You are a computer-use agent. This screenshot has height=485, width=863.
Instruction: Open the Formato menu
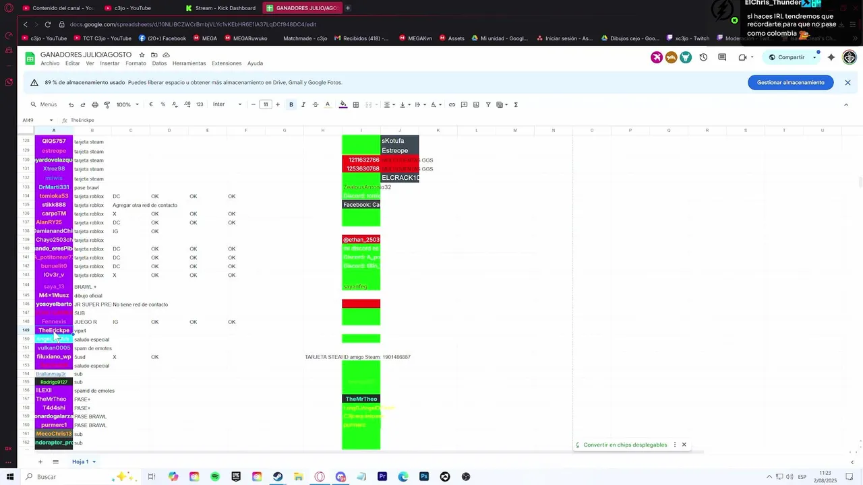tap(136, 63)
